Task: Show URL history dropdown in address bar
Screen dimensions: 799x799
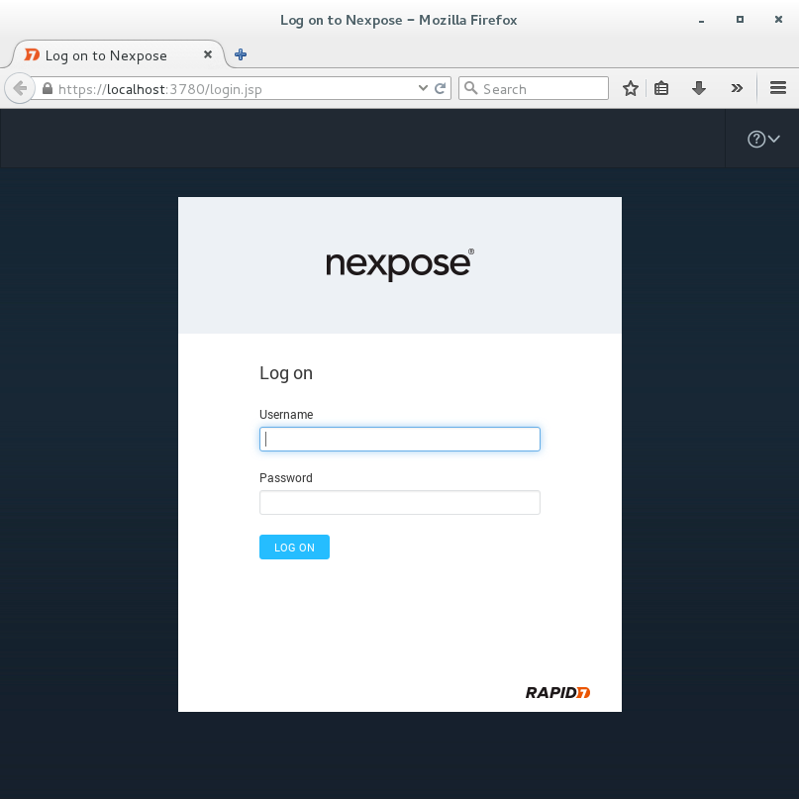Action: (x=423, y=88)
